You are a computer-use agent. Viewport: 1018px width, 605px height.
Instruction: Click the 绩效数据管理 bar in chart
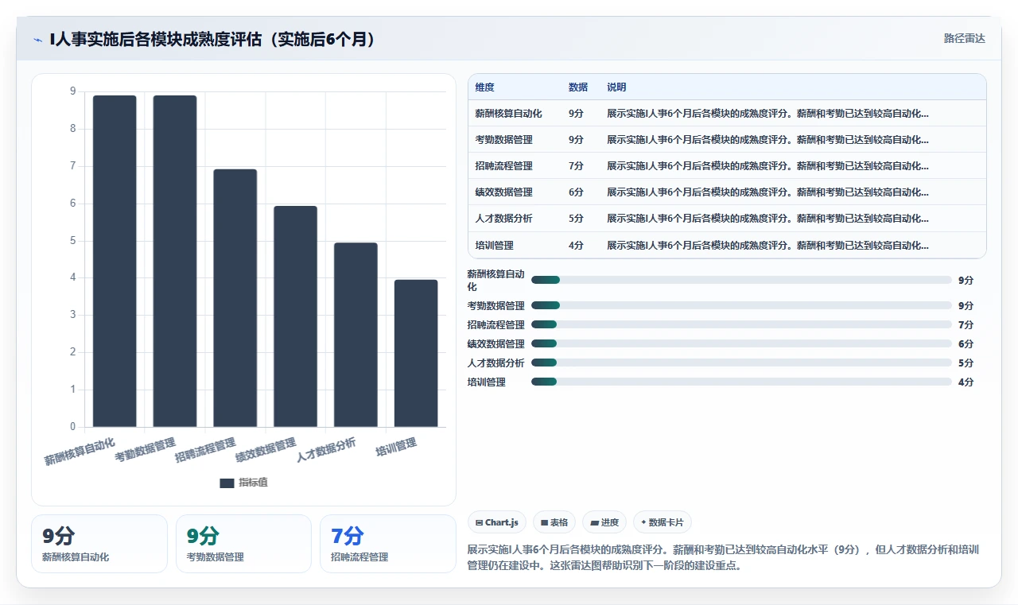(295, 316)
